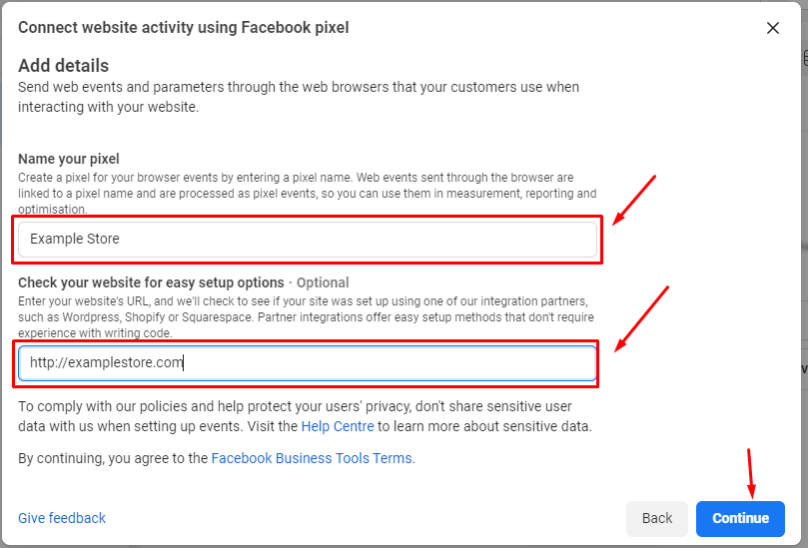This screenshot has width=808, height=548.
Task: Place cursor after examplestore.com in URL box
Action: coord(184,362)
